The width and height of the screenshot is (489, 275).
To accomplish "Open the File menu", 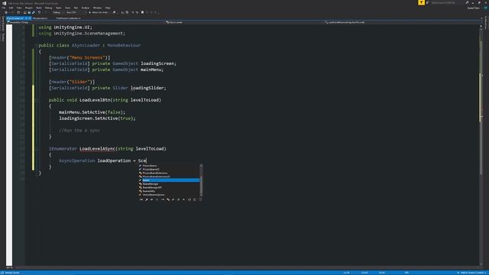I will [4, 8].
